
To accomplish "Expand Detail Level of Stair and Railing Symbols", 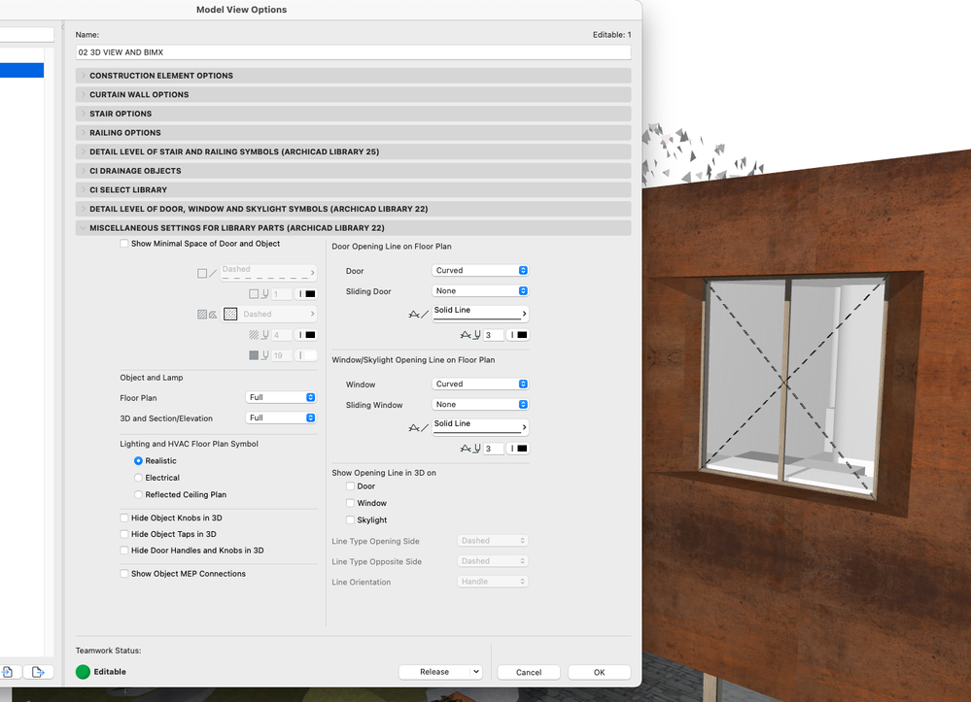I will coord(353,151).
